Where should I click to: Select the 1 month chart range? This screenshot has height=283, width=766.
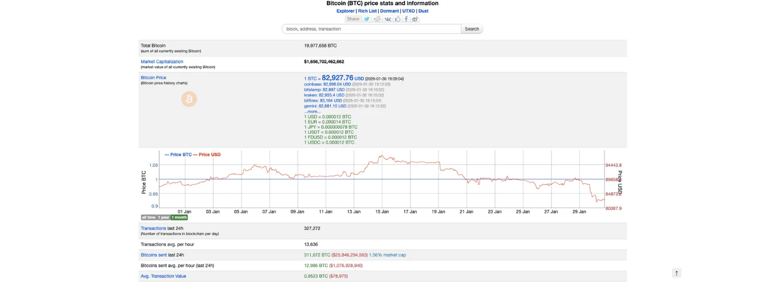180,217
